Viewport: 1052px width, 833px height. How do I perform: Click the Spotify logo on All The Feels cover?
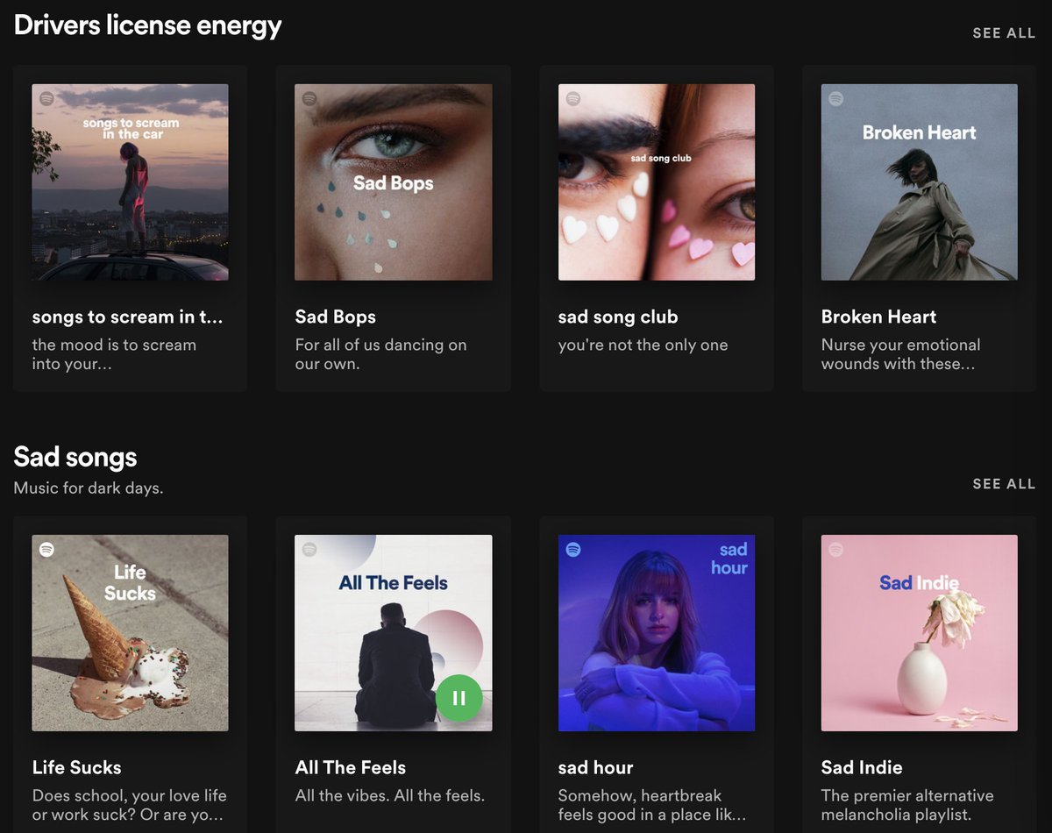(309, 550)
